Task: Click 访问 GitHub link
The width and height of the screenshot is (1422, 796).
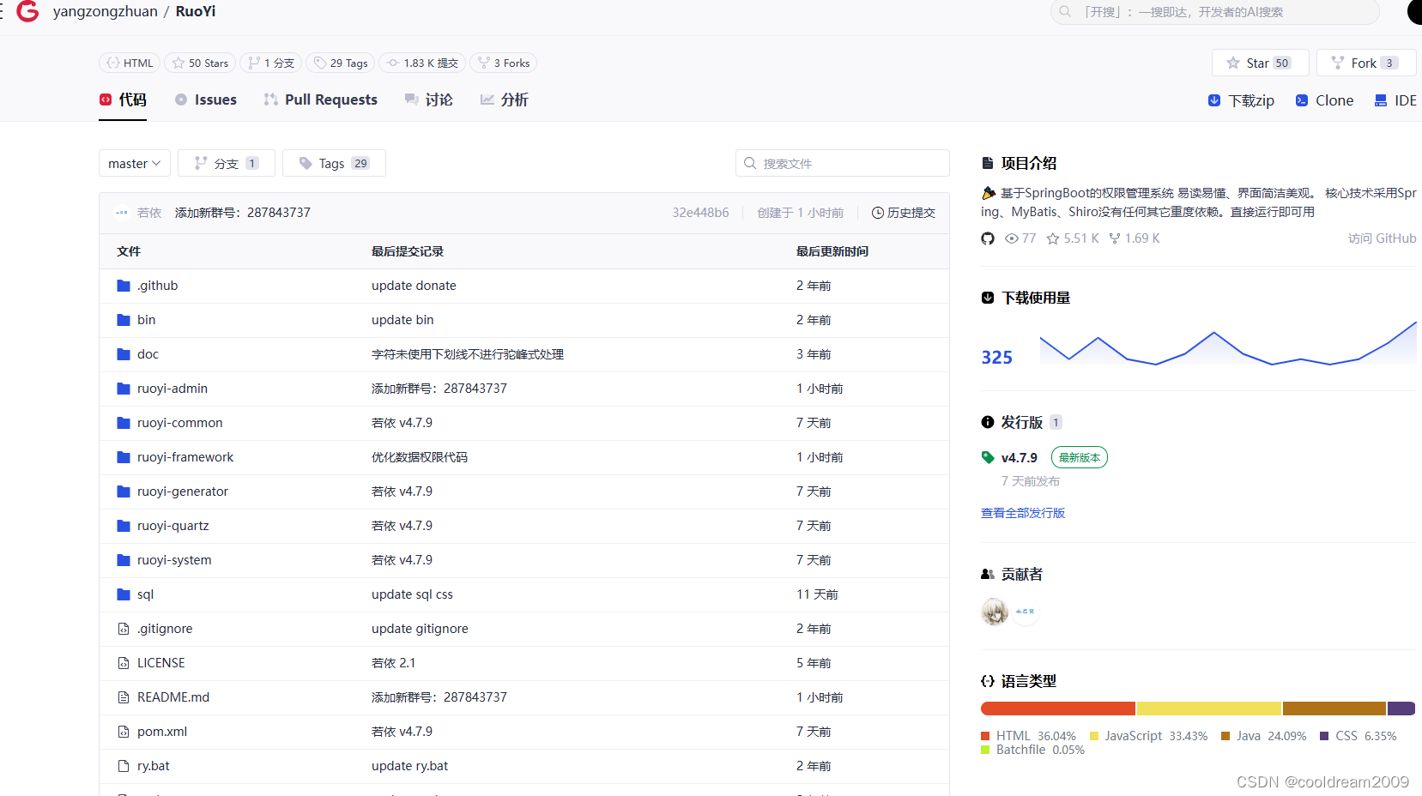Action: point(1382,238)
